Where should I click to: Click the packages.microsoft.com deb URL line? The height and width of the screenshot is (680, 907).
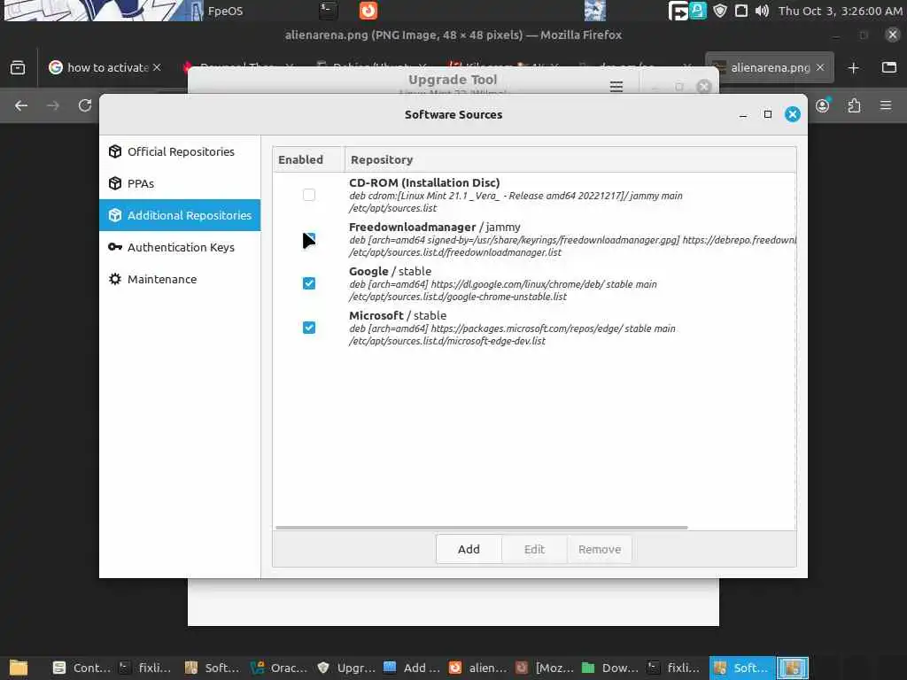pos(512,328)
